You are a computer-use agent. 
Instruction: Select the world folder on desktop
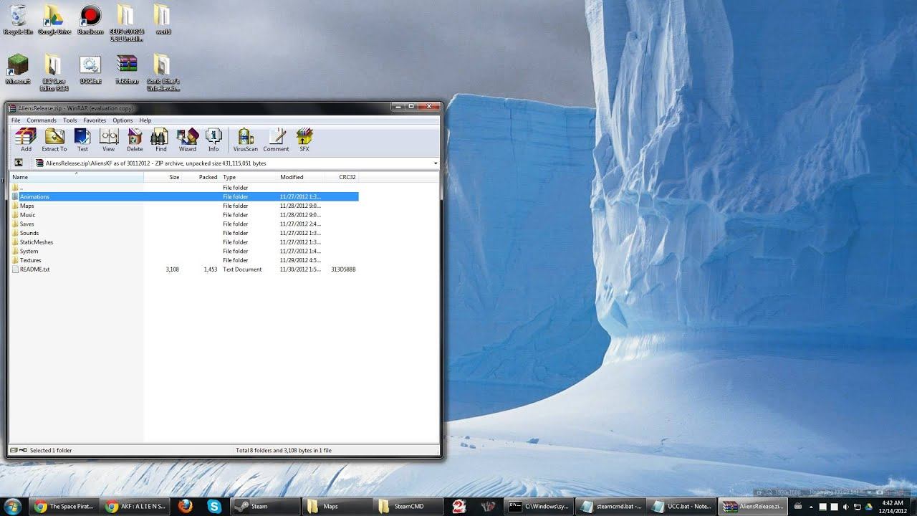click(x=163, y=19)
